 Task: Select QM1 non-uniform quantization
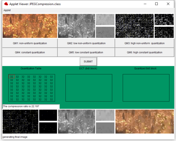tap(30, 43)
